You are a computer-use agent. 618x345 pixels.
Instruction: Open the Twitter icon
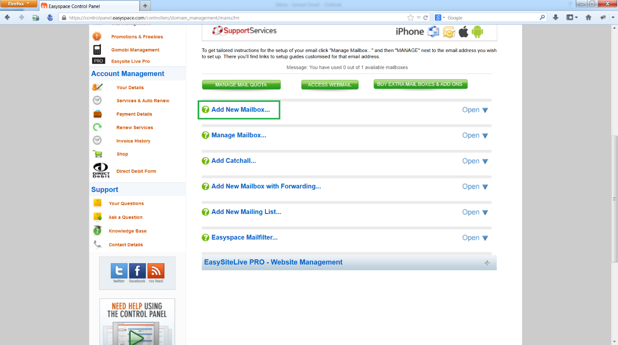[x=119, y=271]
